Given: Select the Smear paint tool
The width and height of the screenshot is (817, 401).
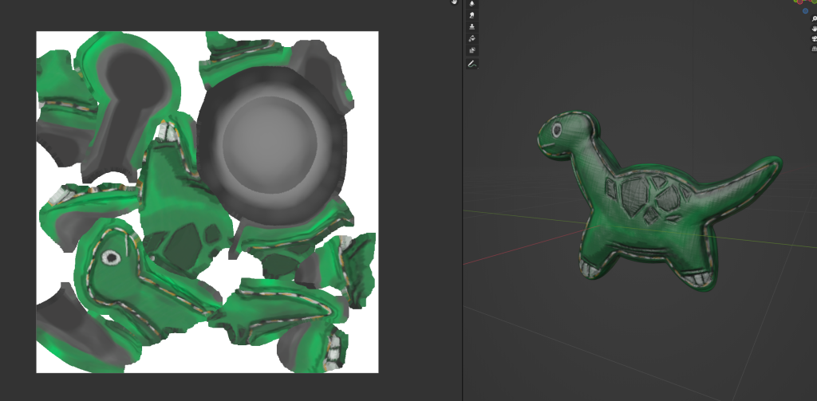Looking at the screenshot, I should (x=472, y=14).
